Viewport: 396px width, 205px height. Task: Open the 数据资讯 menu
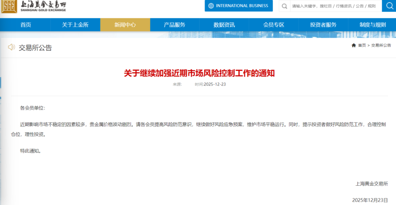(x=224, y=25)
